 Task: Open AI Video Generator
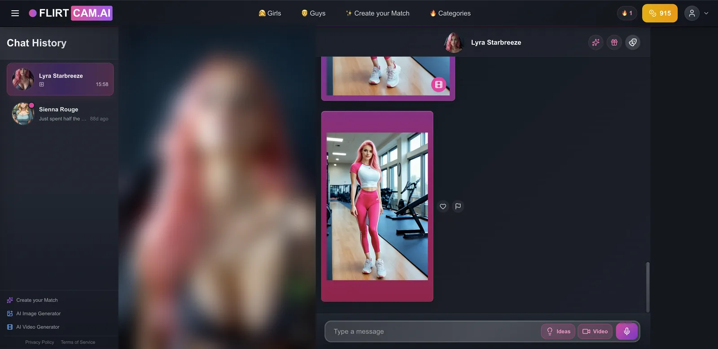pos(33,327)
